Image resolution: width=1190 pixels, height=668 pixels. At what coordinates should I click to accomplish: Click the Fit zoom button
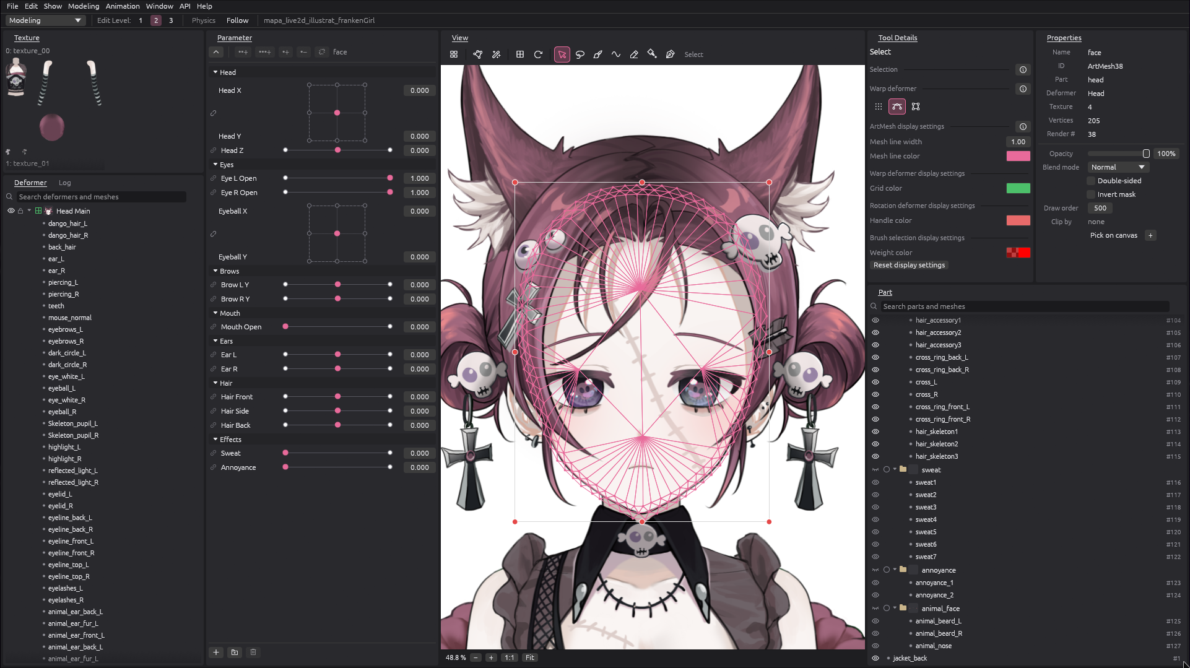coord(530,657)
